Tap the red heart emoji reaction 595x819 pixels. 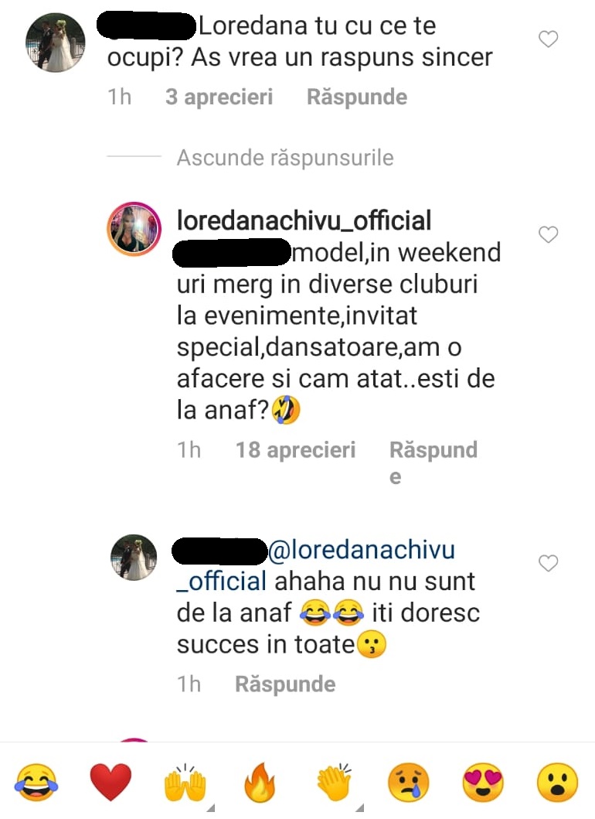110,783
